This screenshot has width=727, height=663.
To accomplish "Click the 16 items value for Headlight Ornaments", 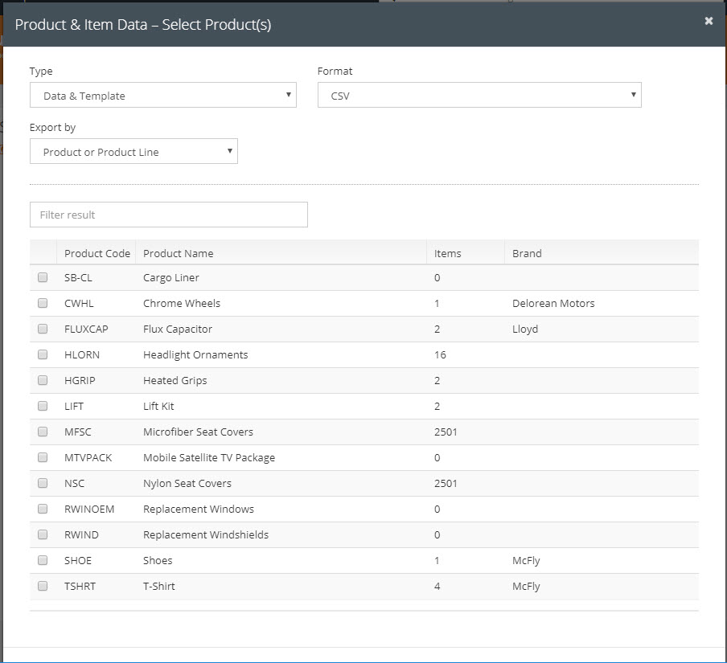I will 440,354.
